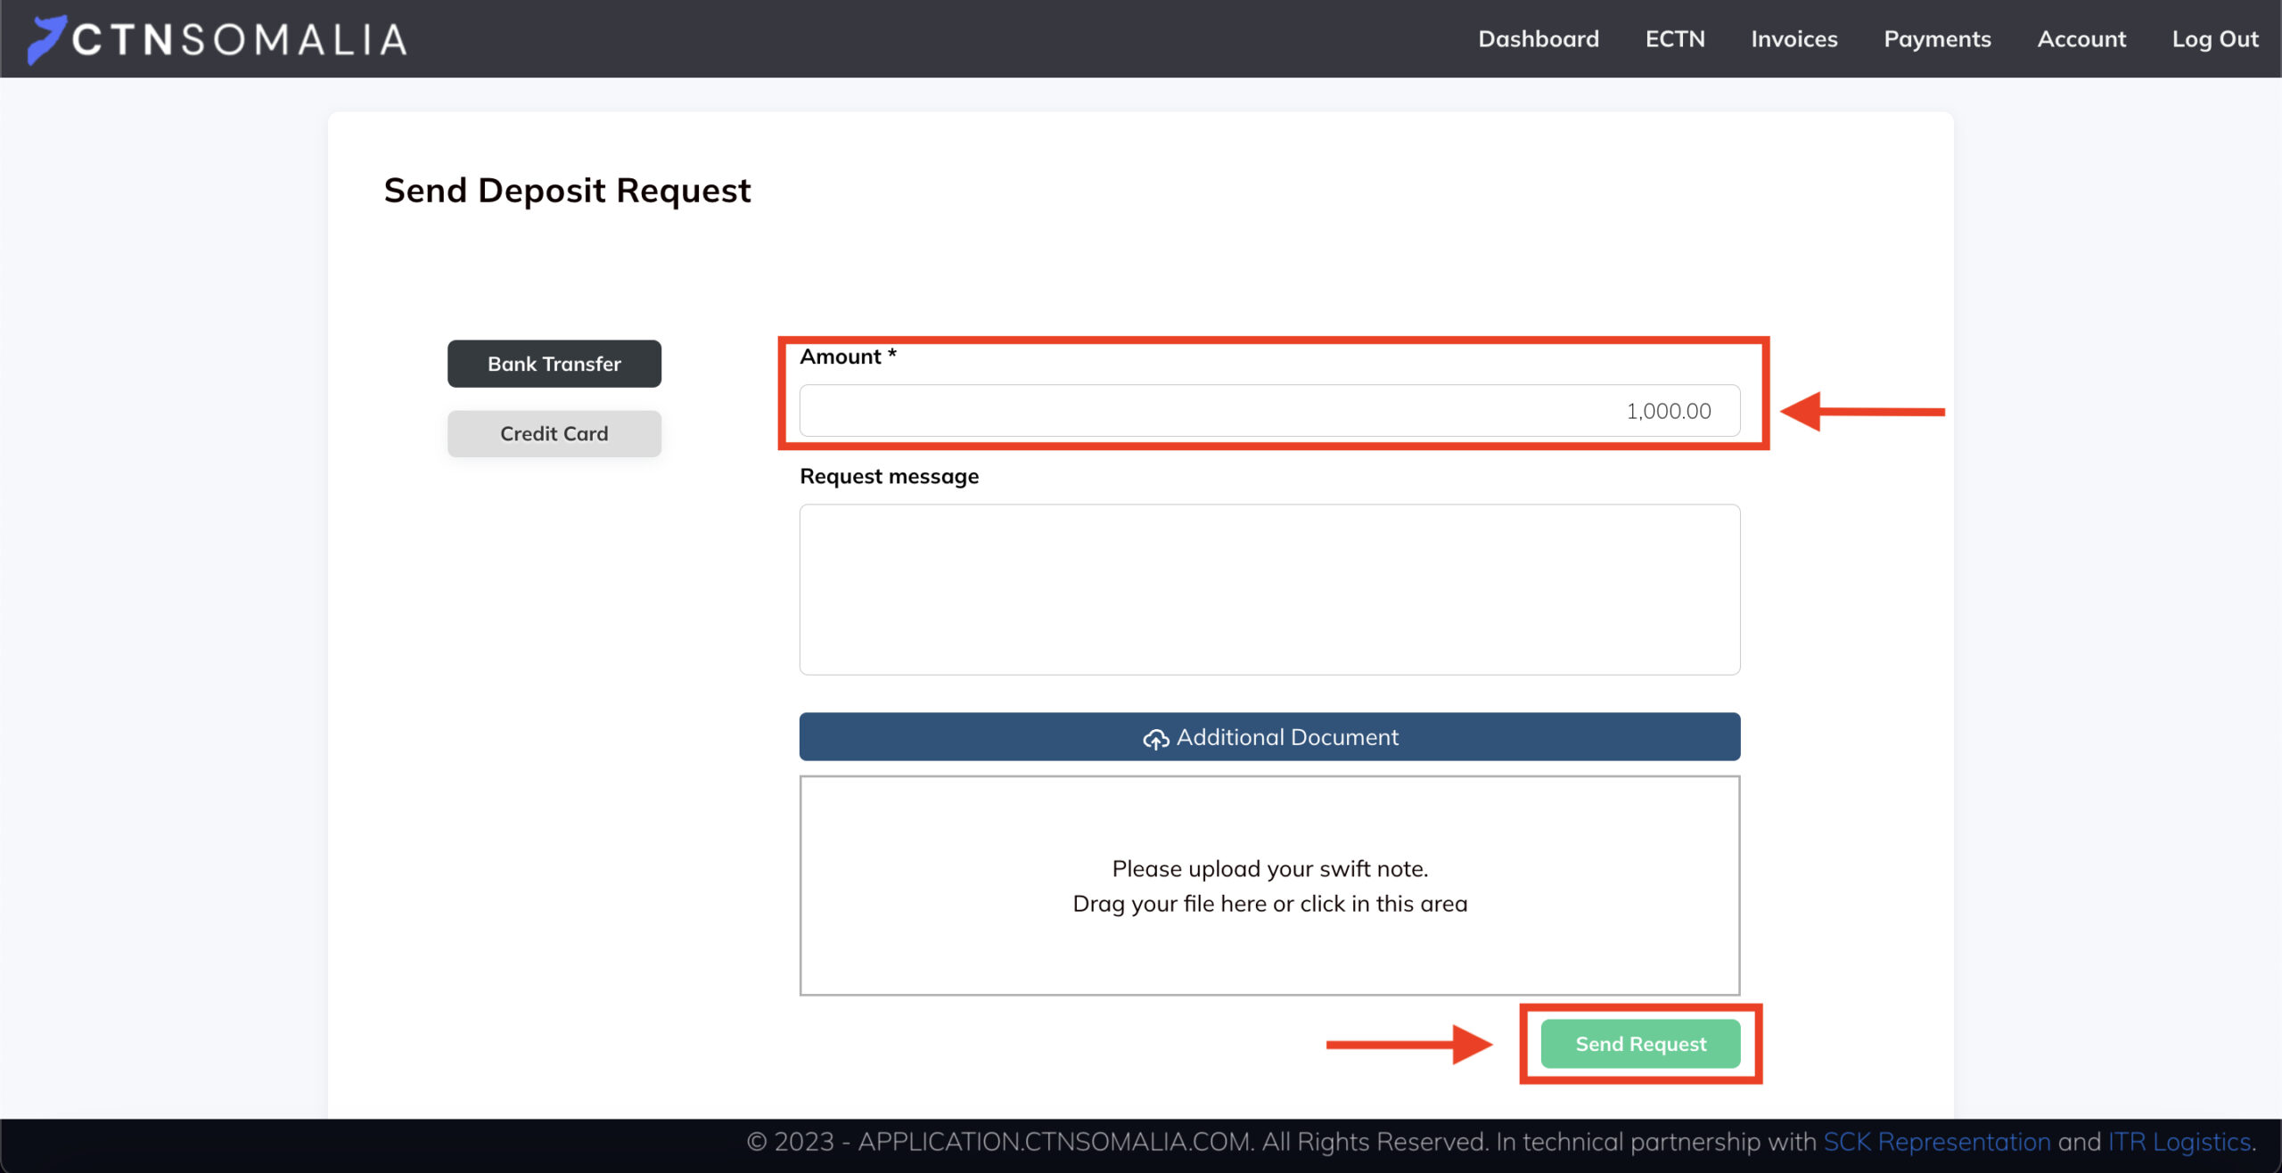The height and width of the screenshot is (1173, 2282).
Task: Open the Invoices menu item
Action: (x=1794, y=39)
